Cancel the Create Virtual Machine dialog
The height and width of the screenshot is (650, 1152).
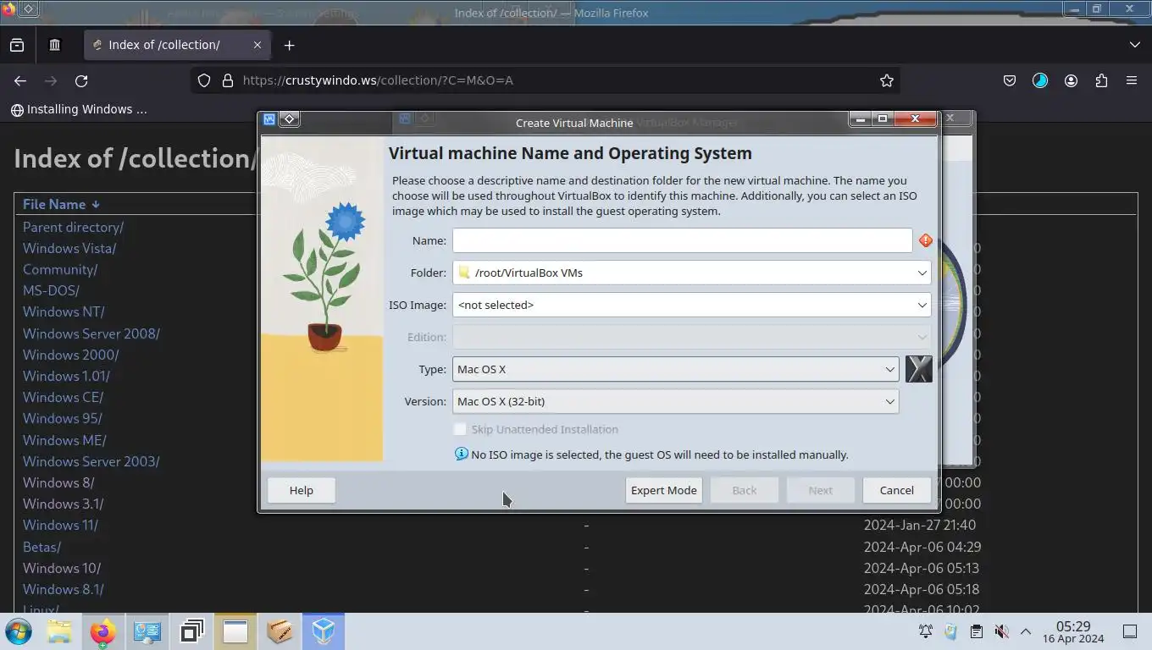pos(896,490)
